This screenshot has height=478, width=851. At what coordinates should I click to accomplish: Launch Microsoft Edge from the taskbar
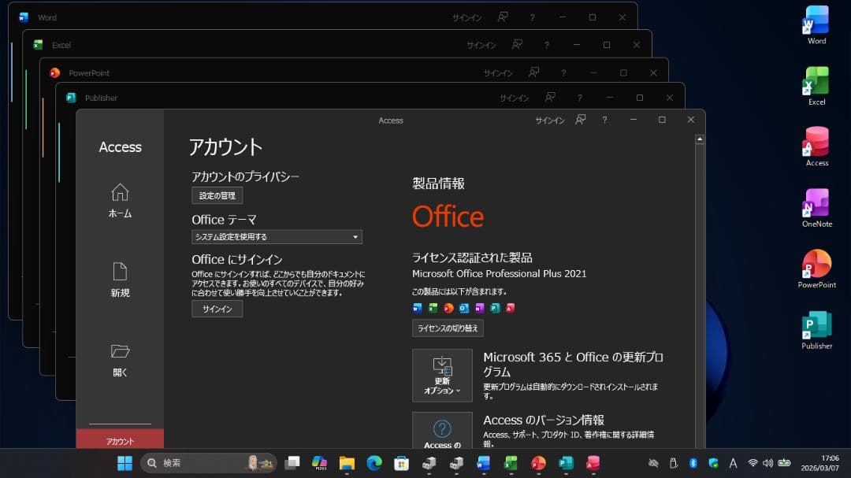point(374,463)
